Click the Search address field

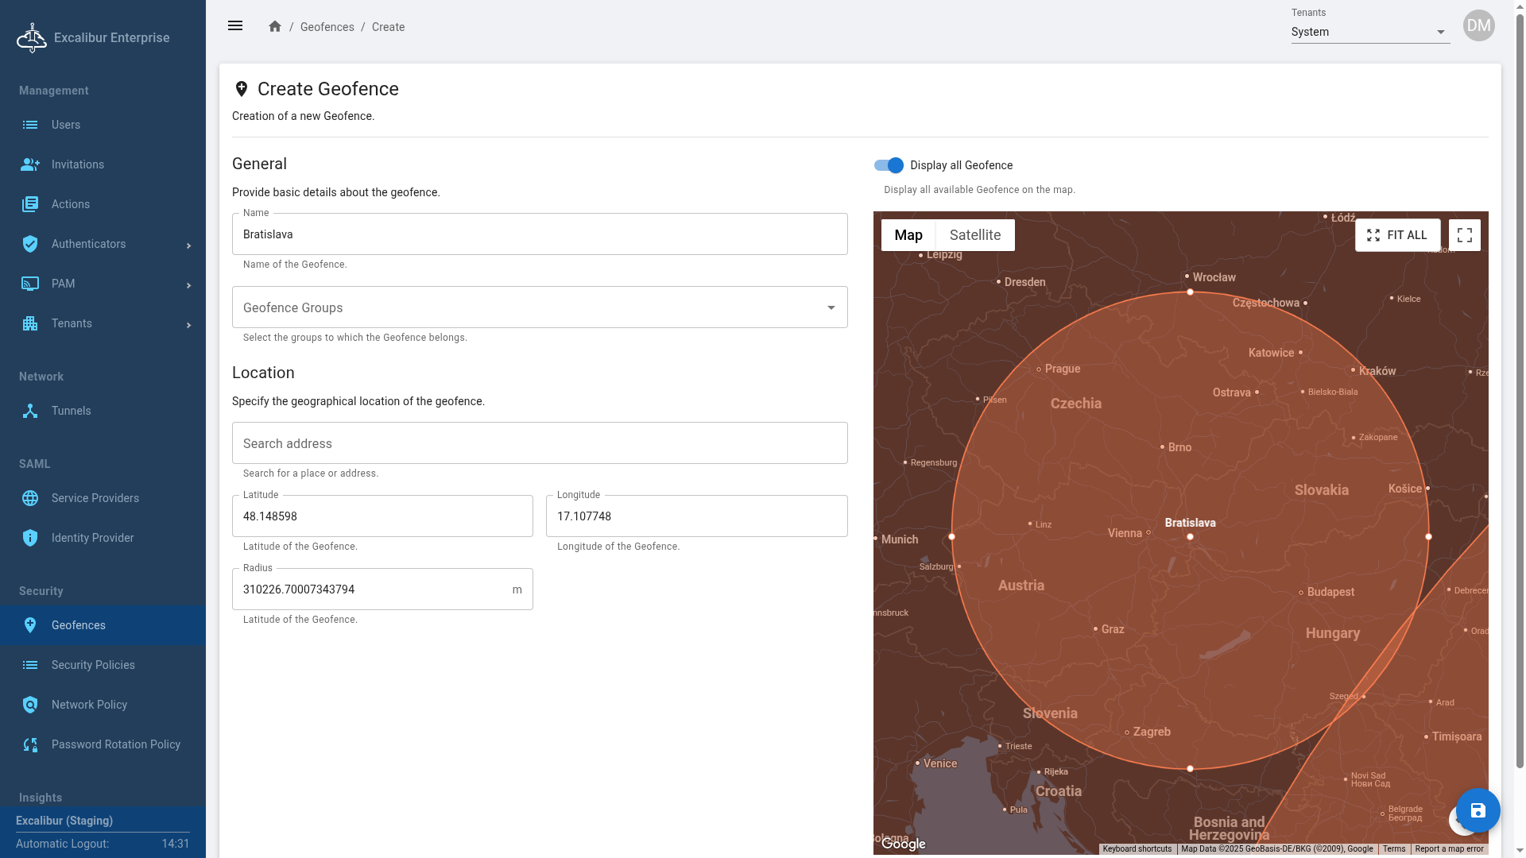click(539, 443)
